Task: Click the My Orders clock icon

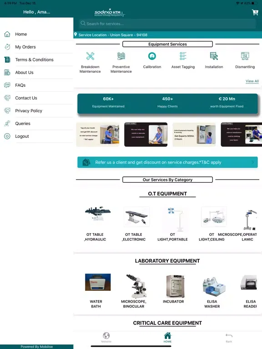Action: (7, 47)
